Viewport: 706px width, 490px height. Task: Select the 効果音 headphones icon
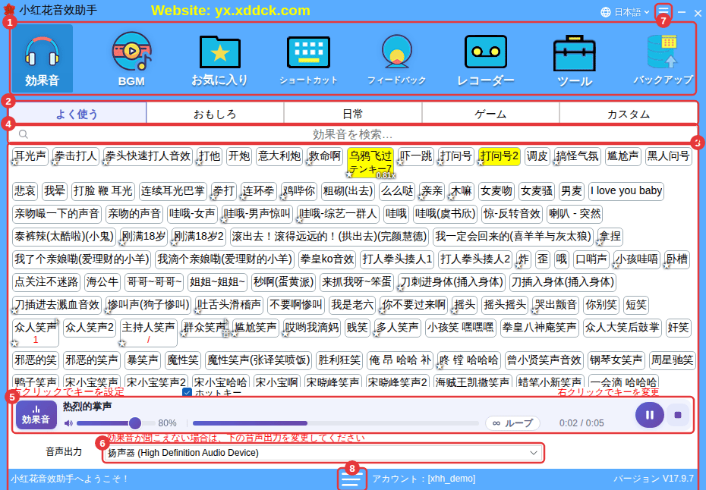click(x=43, y=58)
